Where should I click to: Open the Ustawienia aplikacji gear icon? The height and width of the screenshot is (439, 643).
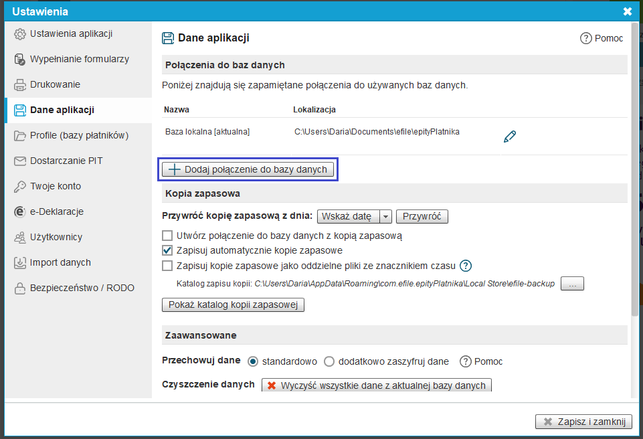coord(19,34)
